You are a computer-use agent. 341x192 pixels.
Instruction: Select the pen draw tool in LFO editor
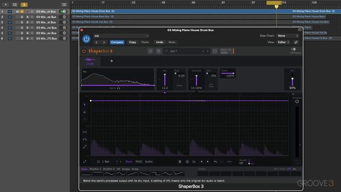click(85, 112)
